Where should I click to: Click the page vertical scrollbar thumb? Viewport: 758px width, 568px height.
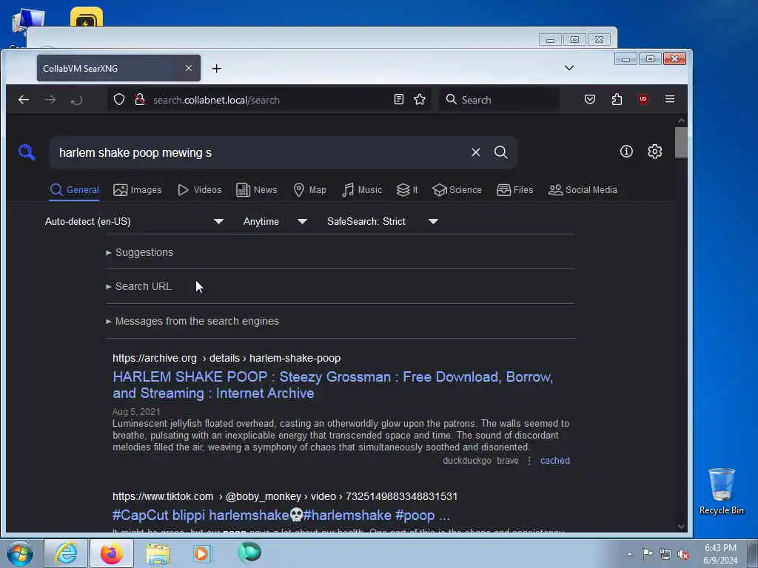(x=681, y=143)
